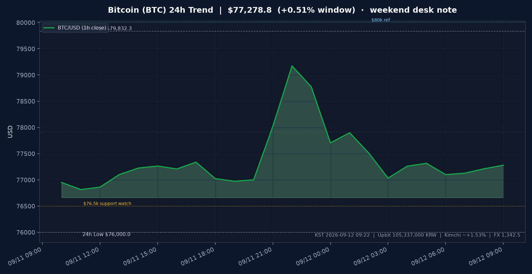Click the "09/11 15:00" x-axis label
Image resolution: width=532 pixels, height=274 pixels.
(x=140, y=256)
